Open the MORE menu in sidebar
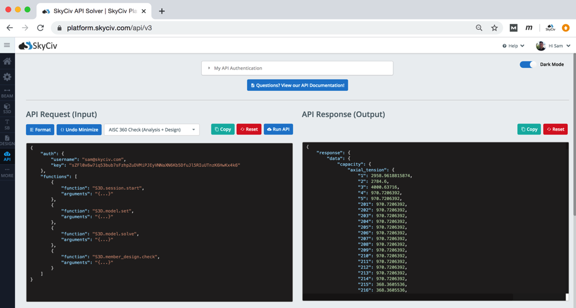The image size is (576, 308). pyautogui.click(x=7, y=172)
